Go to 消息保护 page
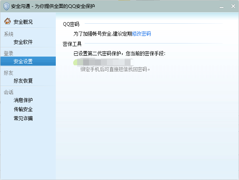Screen dimensions: 239x180 pos(23,100)
